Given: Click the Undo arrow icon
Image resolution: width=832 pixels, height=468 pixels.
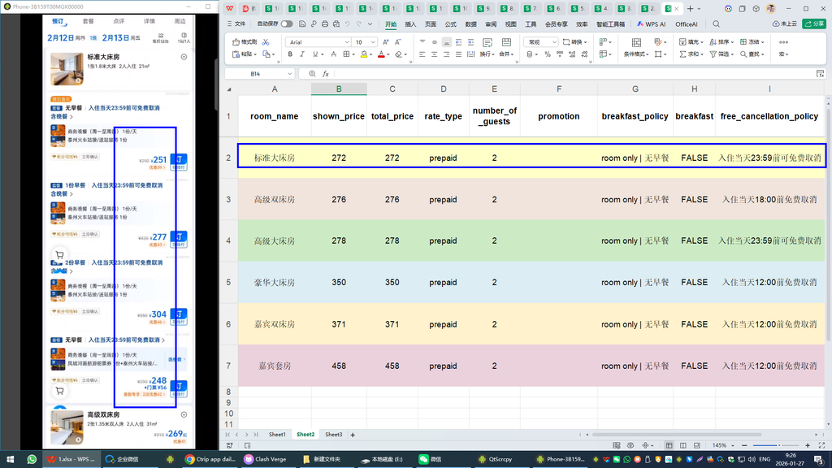Looking at the screenshot, I should [x=348, y=24].
